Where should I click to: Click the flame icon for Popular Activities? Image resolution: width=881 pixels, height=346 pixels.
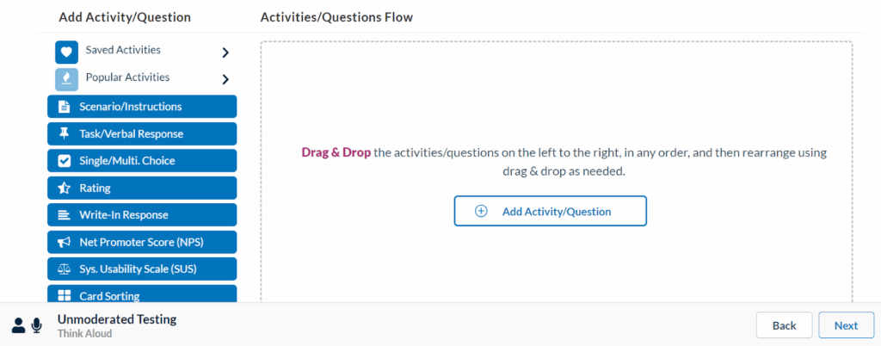pyautogui.click(x=67, y=79)
